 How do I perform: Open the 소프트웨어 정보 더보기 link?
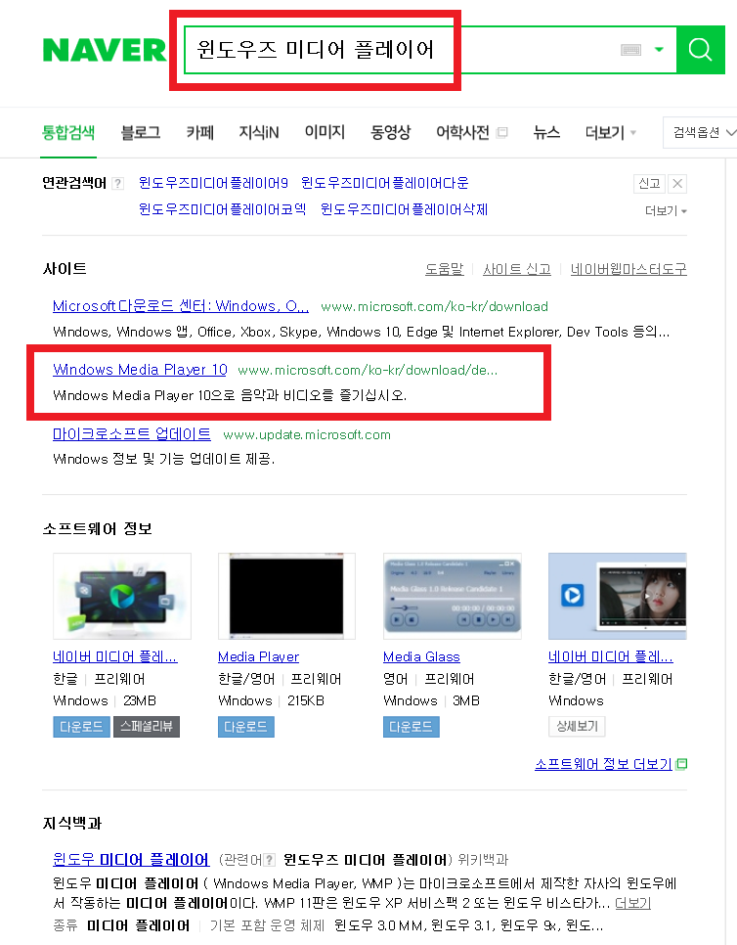click(603, 764)
